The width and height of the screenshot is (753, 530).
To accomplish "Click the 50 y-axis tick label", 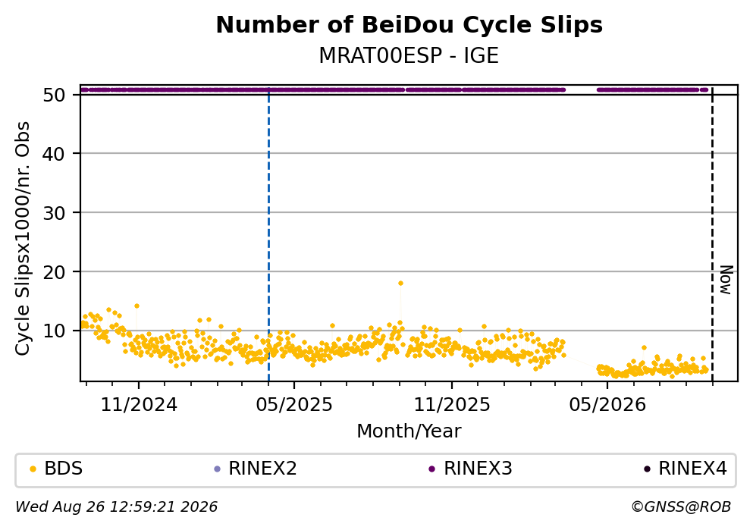I will [54, 95].
